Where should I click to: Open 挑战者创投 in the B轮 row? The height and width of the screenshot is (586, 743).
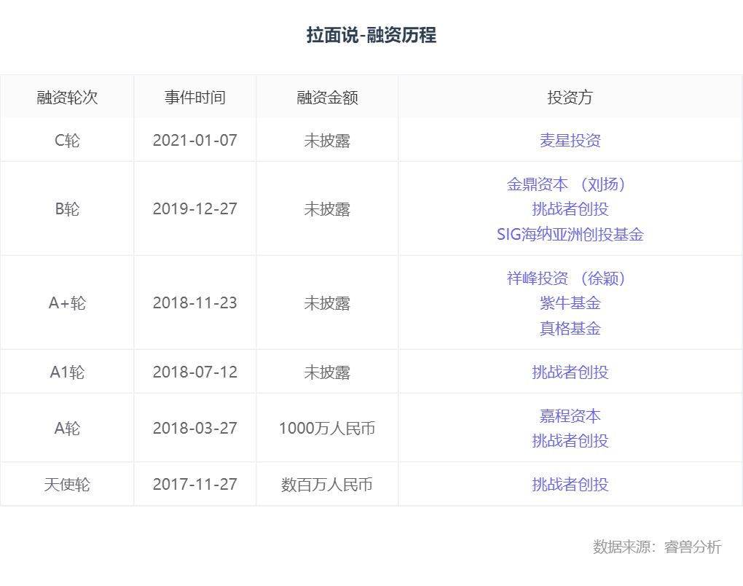[x=570, y=209]
